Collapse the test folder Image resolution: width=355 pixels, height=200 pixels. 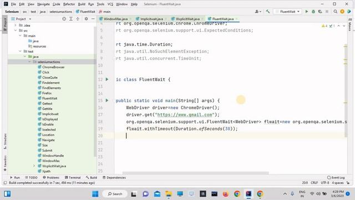coord(20,51)
